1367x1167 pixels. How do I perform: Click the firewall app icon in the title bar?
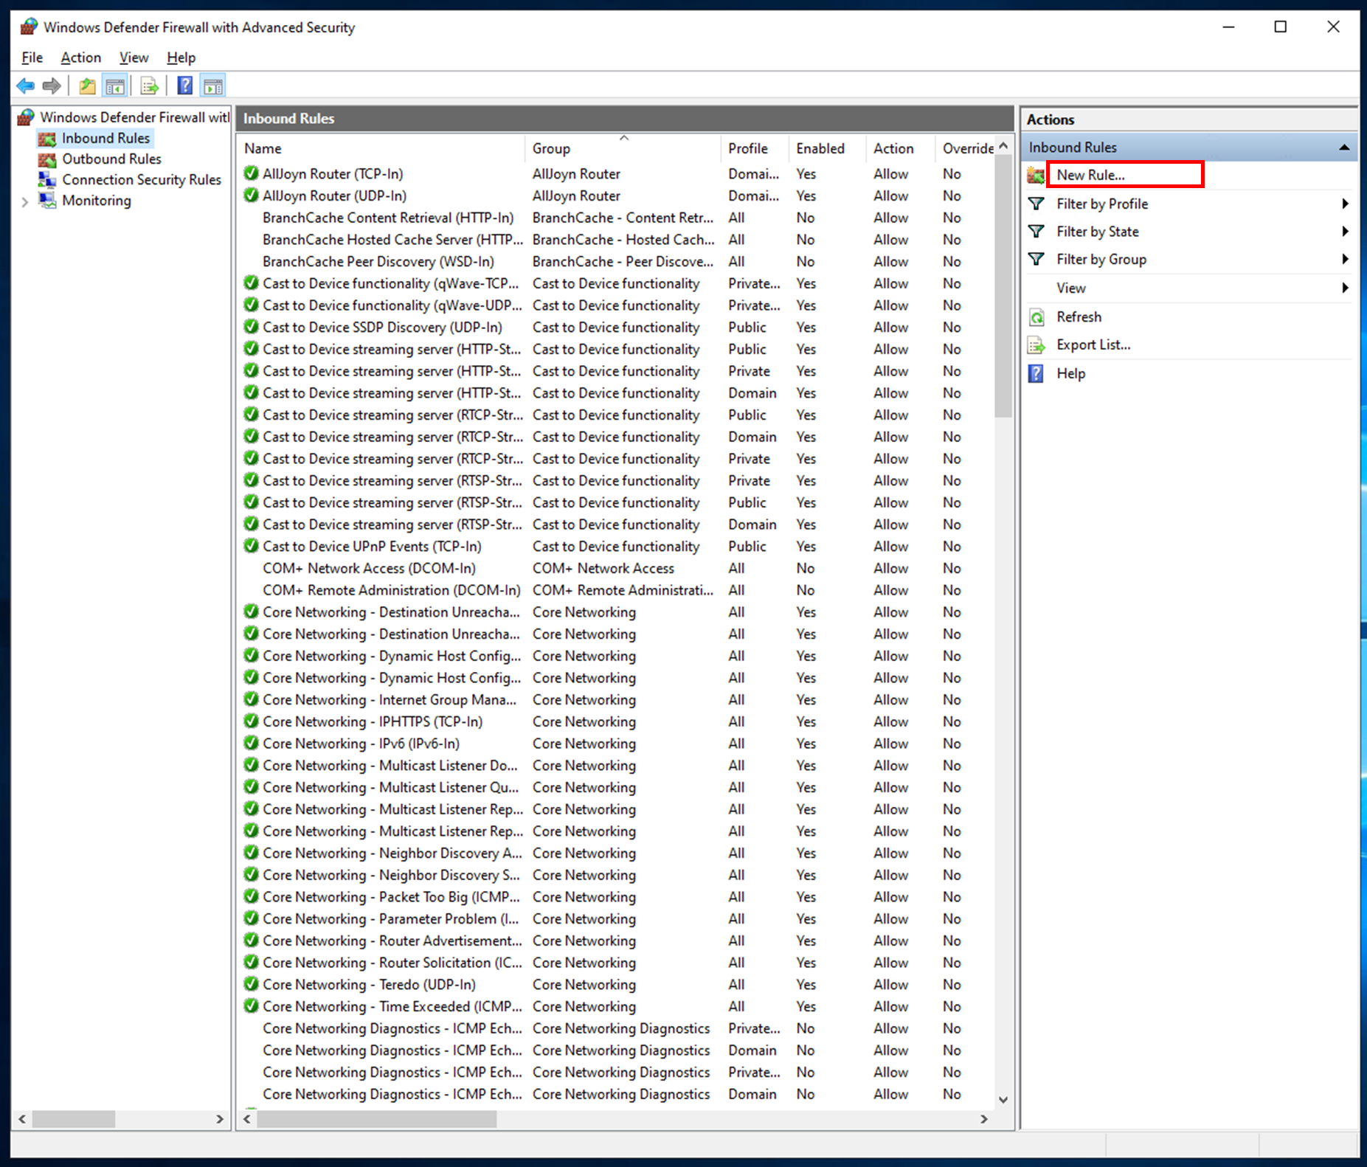29,27
